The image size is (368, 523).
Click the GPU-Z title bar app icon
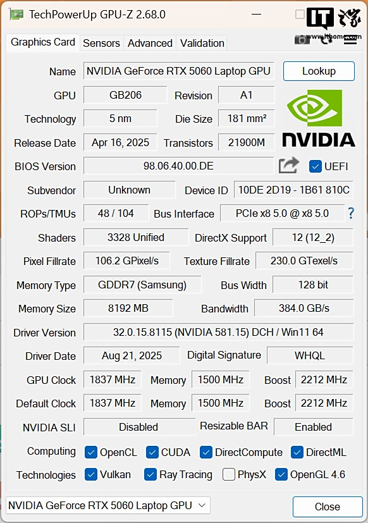(16, 15)
